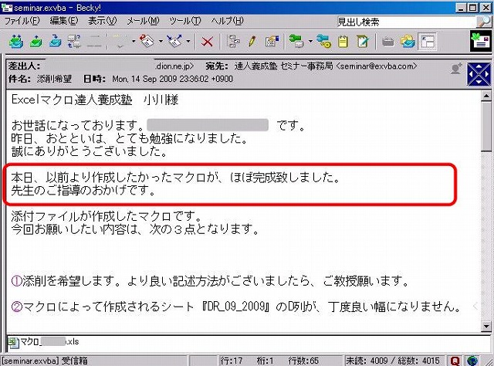
Task: Click status bar unread count 未読: 4009
Action: click(x=367, y=361)
